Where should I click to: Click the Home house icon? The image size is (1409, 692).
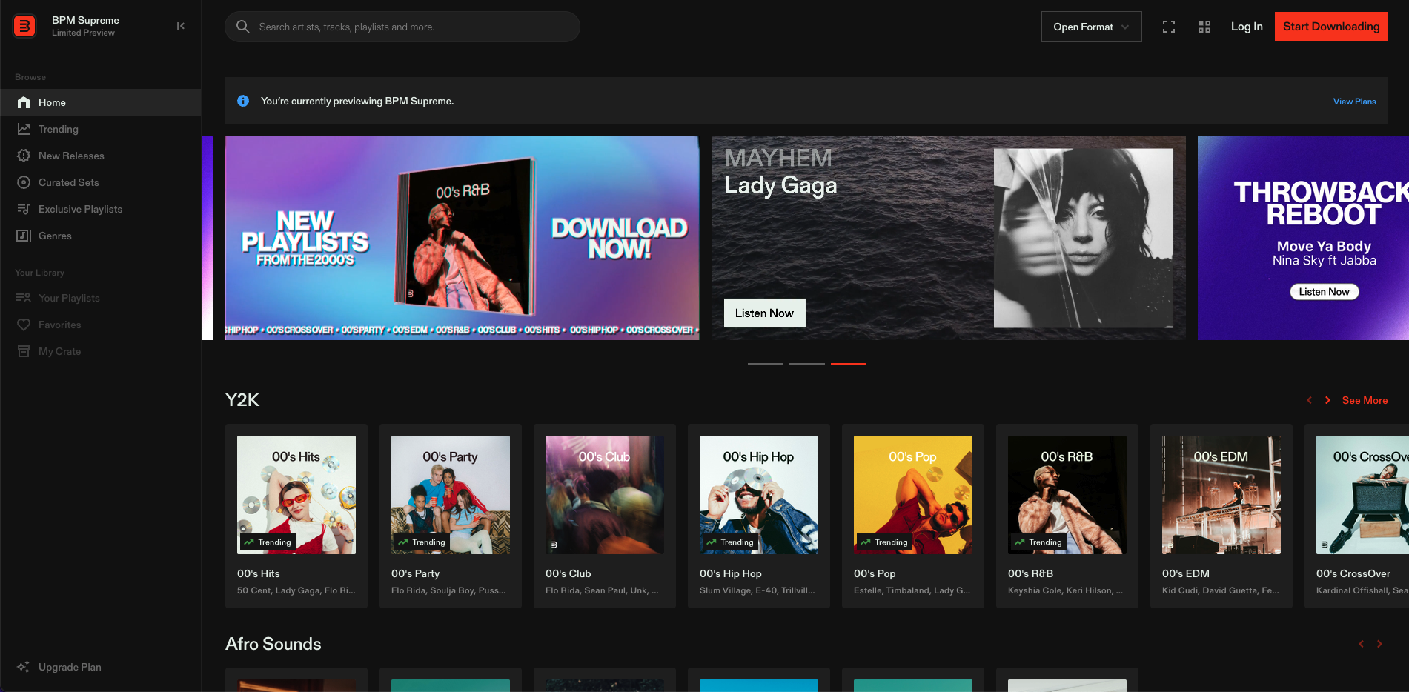[x=24, y=102]
